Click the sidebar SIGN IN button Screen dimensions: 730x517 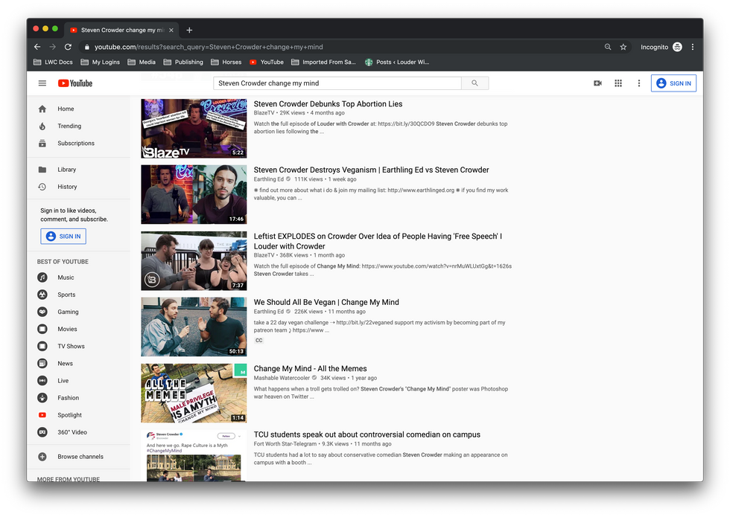[63, 237]
